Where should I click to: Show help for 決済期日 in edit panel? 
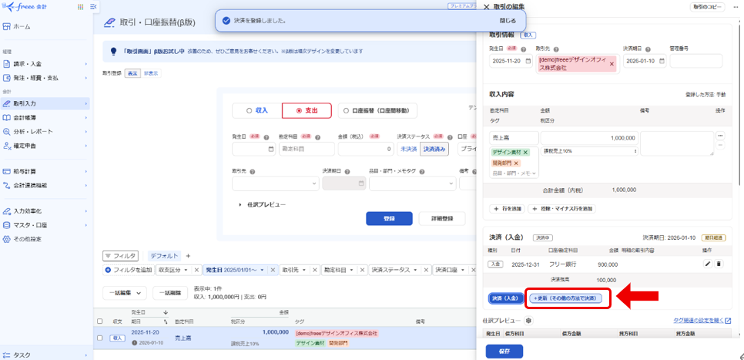648,49
